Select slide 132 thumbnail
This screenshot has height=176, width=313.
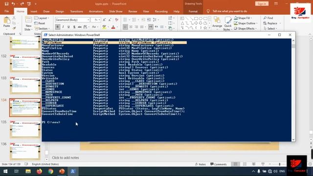(25, 63)
